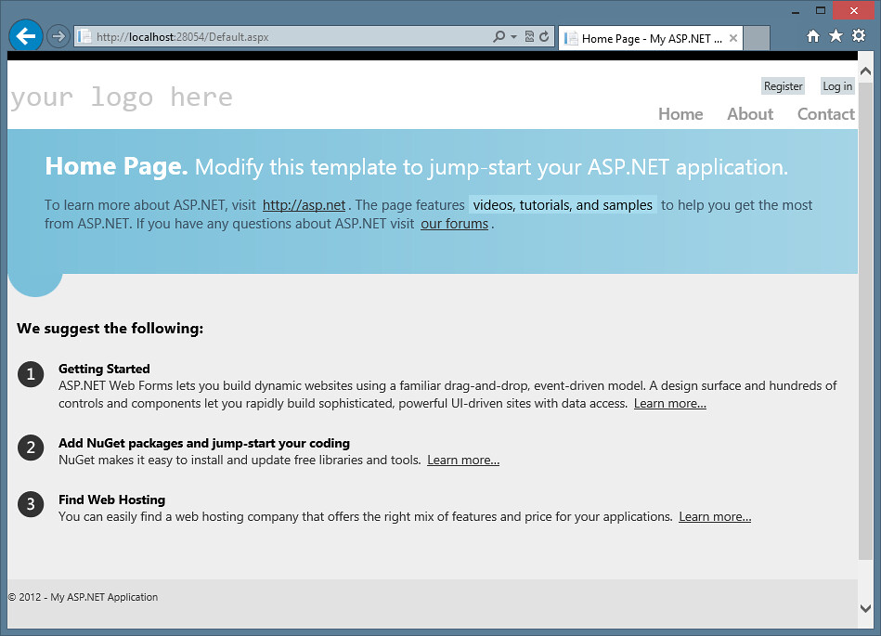The width and height of the screenshot is (881, 636).
Task: Open the http://asp.net hyperlink
Action: pyautogui.click(x=304, y=205)
